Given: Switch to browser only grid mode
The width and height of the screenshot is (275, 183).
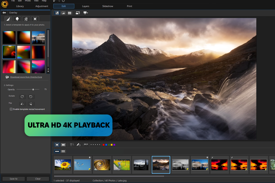Looking at the screenshot, I should point(70,13).
